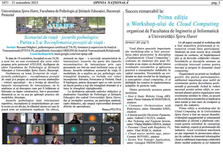Screen dimensions: 223x166
Task: Click the OPINIA NAȚIONALĂ header title
Action: pyautogui.click(x=111, y=3)
